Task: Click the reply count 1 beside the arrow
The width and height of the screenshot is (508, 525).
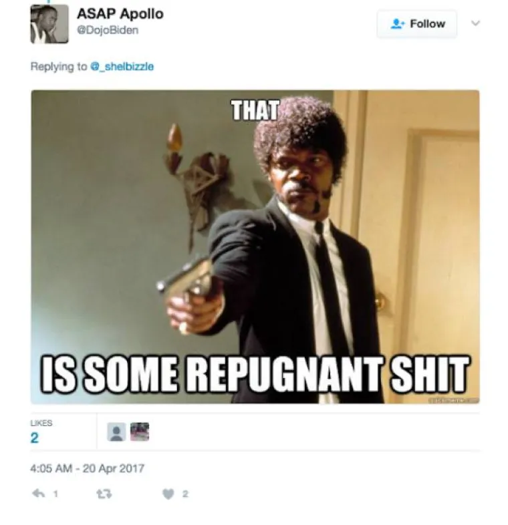Action: (x=55, y=494)
